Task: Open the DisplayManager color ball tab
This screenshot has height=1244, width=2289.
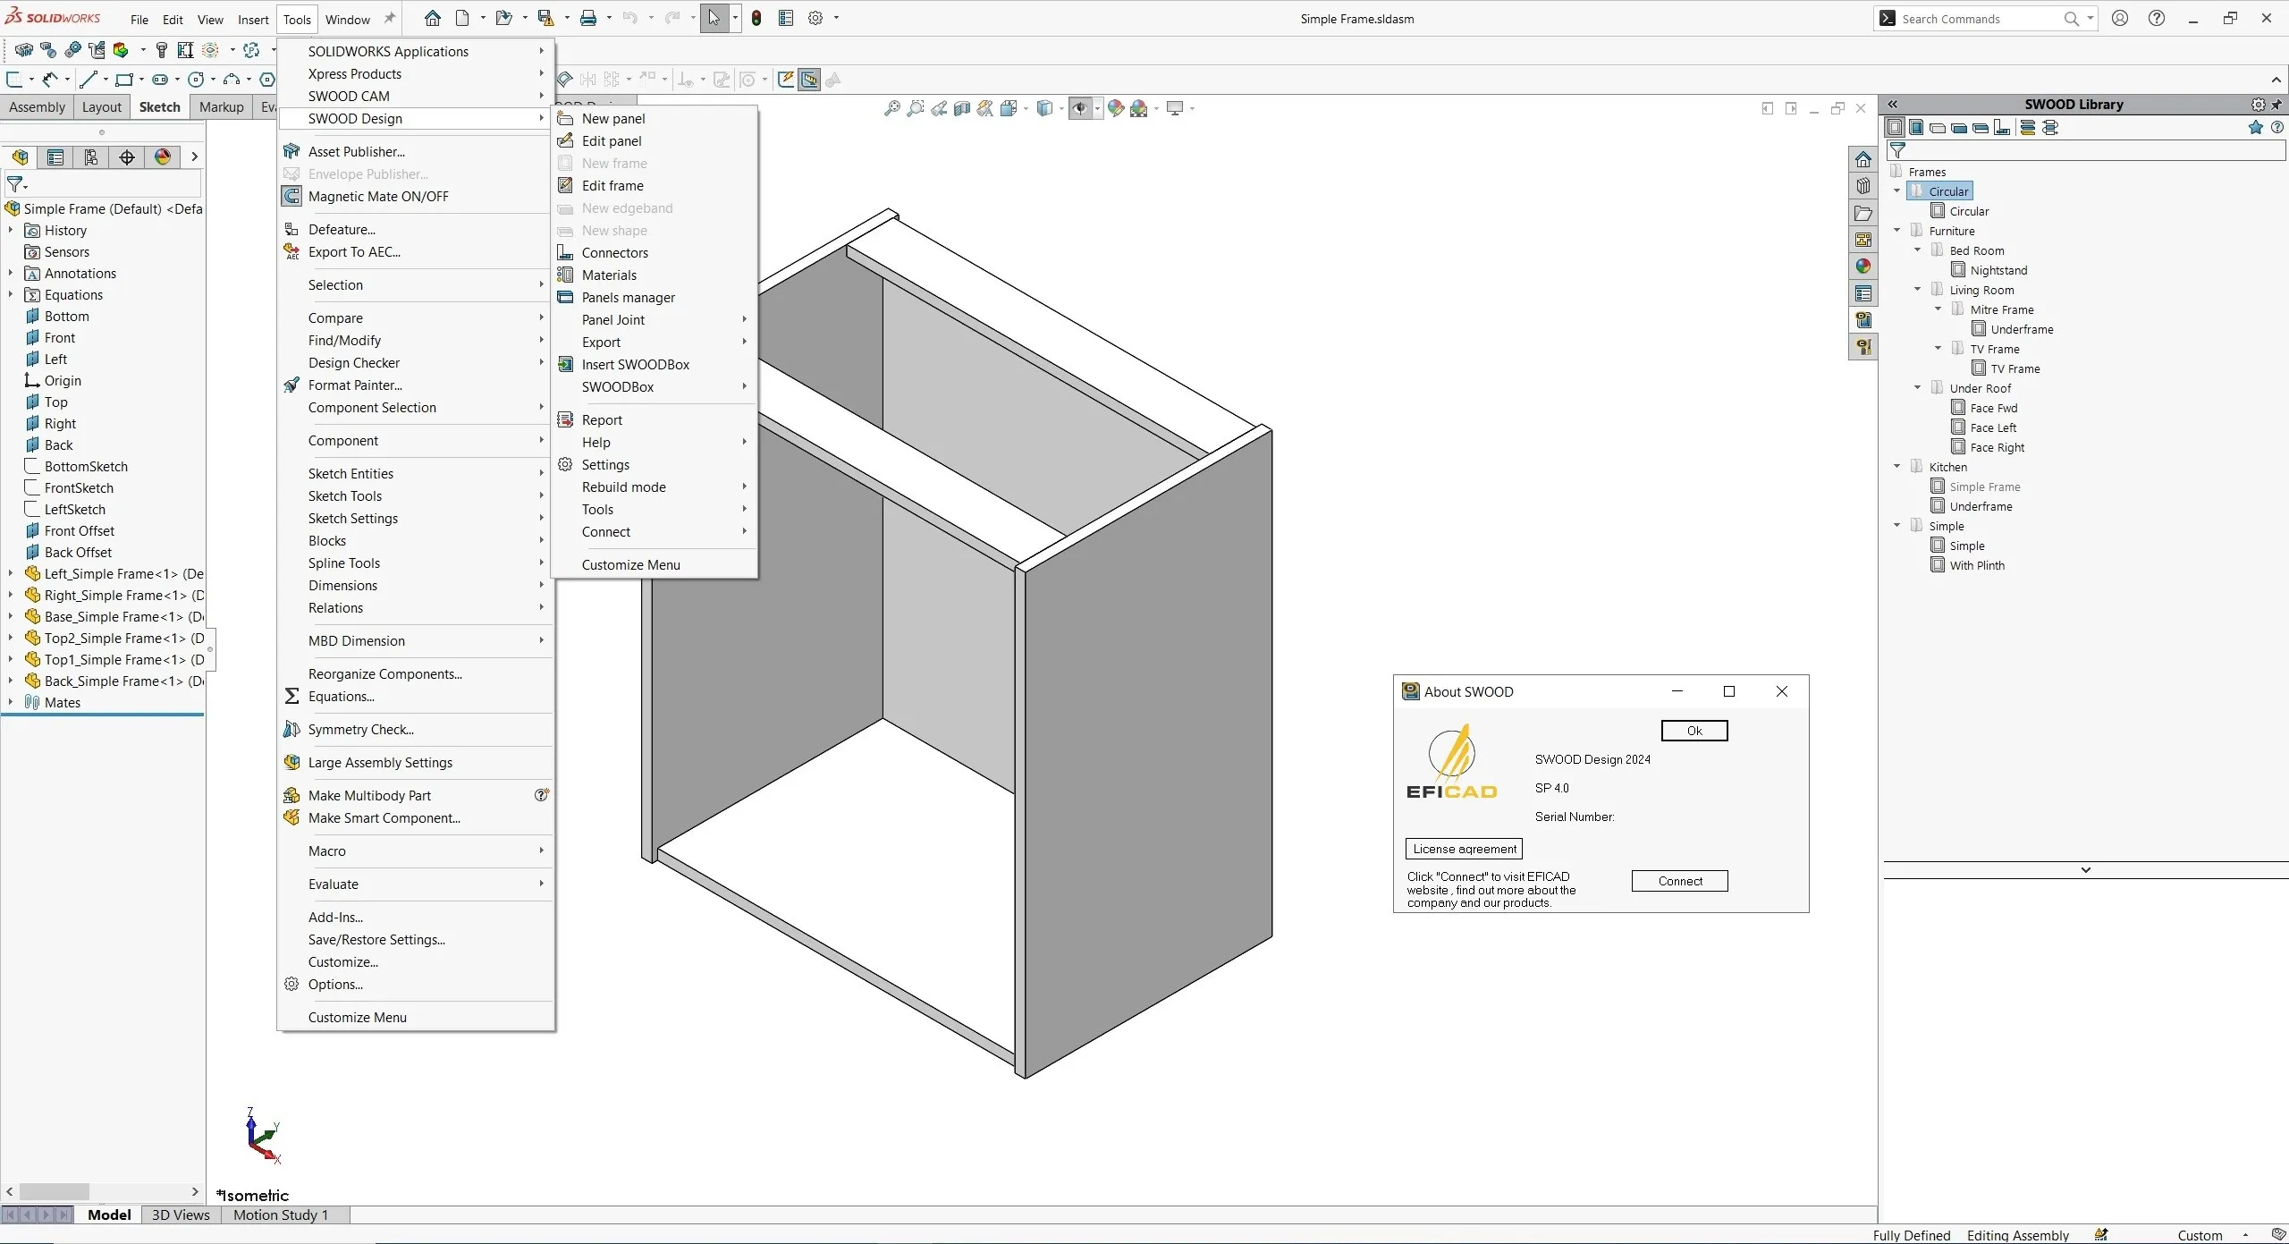Action: 163,157
